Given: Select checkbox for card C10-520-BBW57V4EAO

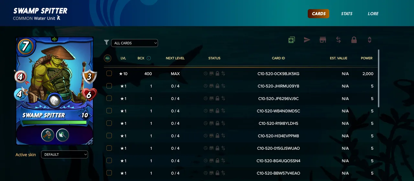Looking at the screenshot, I should click(x=109, y=173).
